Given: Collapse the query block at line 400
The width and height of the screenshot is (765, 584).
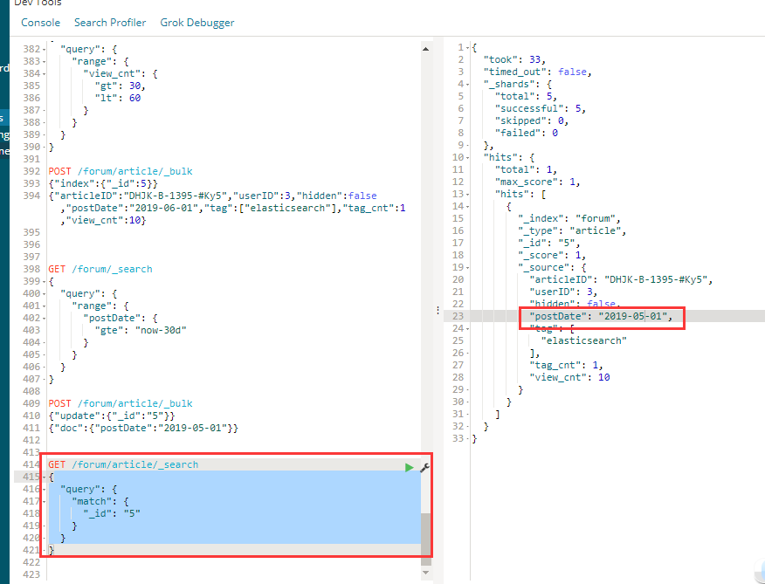Looking at the screenshot, I should tap(44, 294).
